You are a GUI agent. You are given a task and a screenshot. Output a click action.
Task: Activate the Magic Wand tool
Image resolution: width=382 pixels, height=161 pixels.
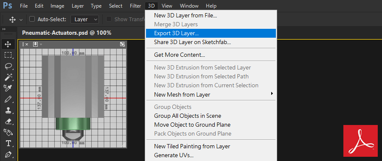tap(8, 77)
